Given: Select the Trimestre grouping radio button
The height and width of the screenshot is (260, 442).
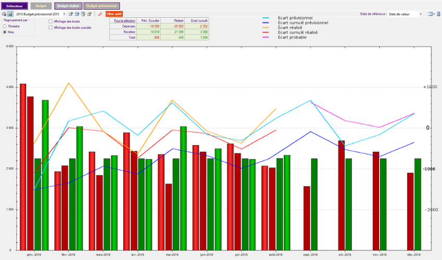Looking at the screenshot, I should point(5,25).
